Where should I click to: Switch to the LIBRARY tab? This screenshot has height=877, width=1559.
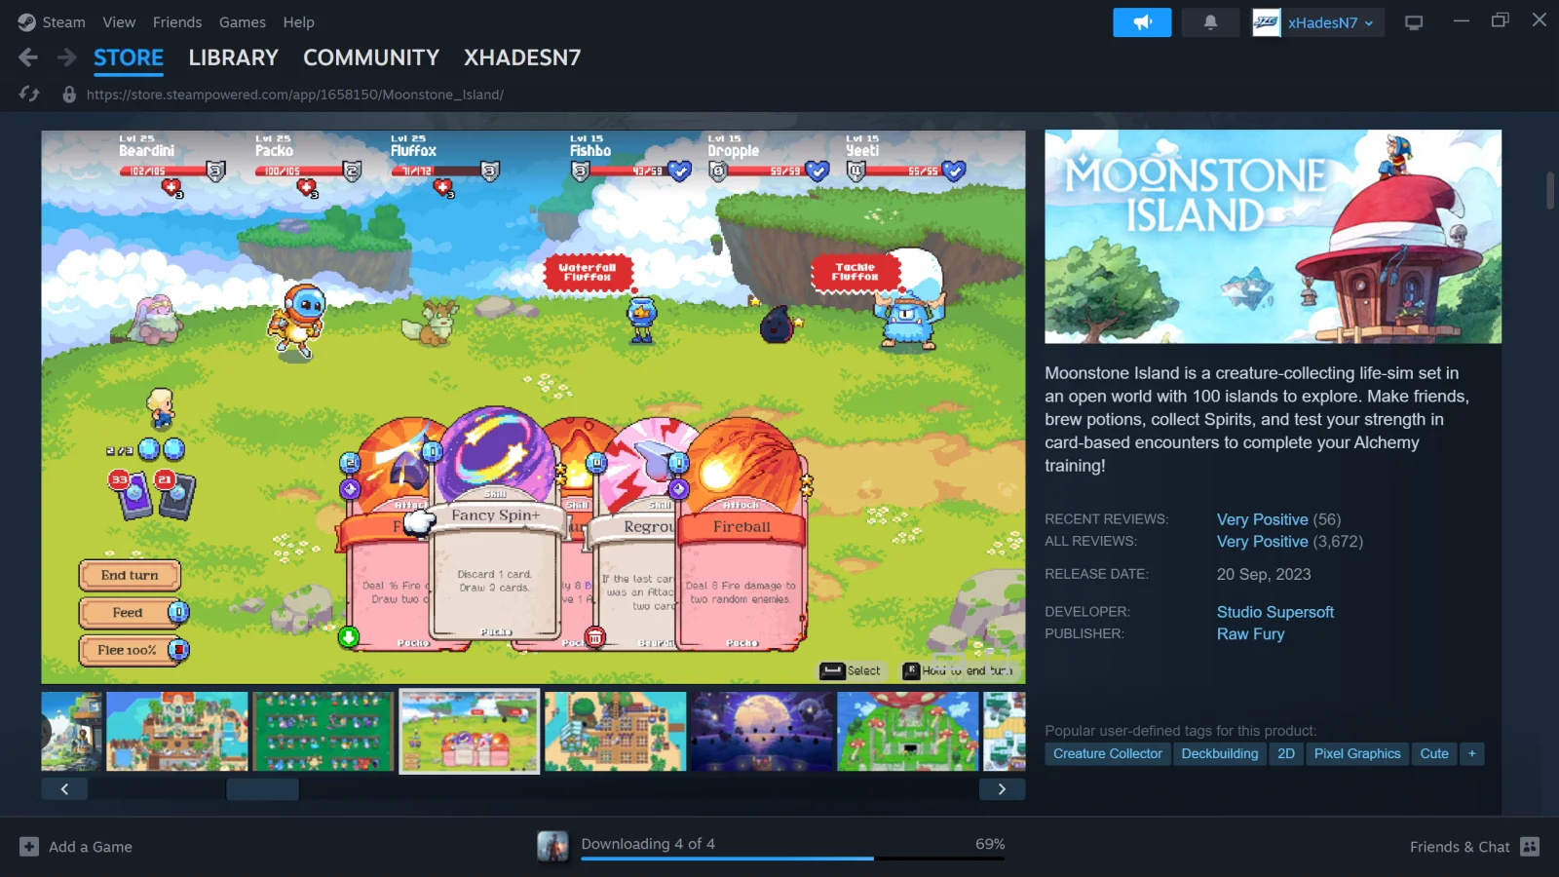(x=234, y=57)
